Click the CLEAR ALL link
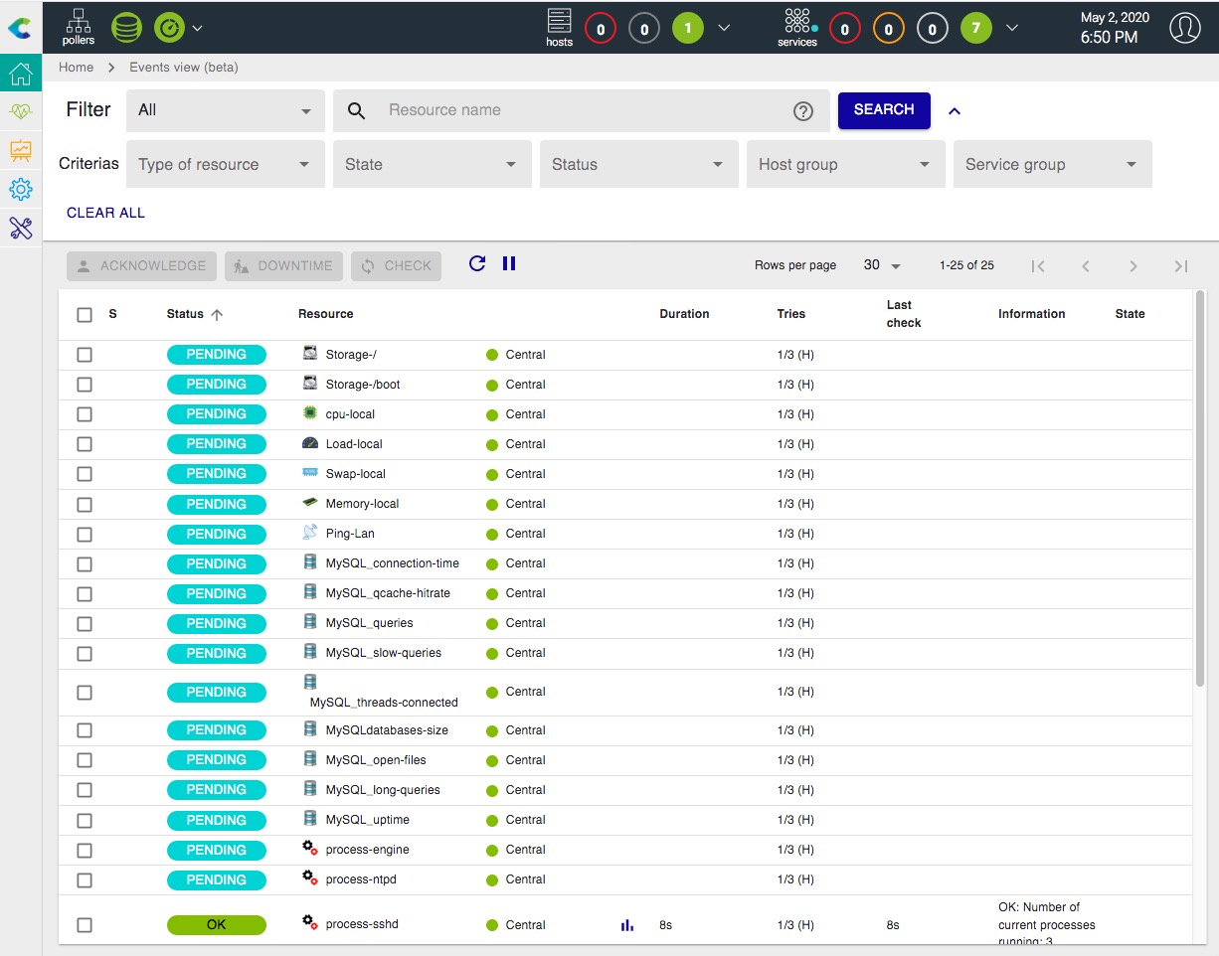 pos(105,213)
